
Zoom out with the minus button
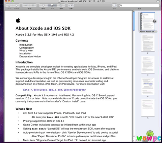point(26,5)
